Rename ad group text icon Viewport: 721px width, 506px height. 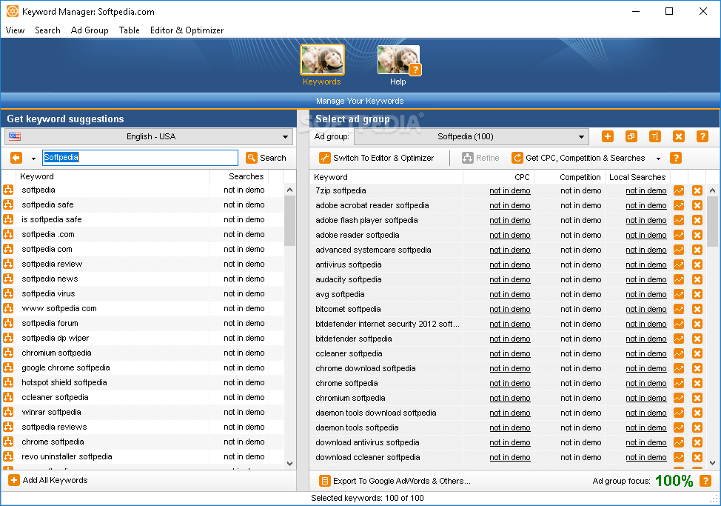tap(655, 136)
